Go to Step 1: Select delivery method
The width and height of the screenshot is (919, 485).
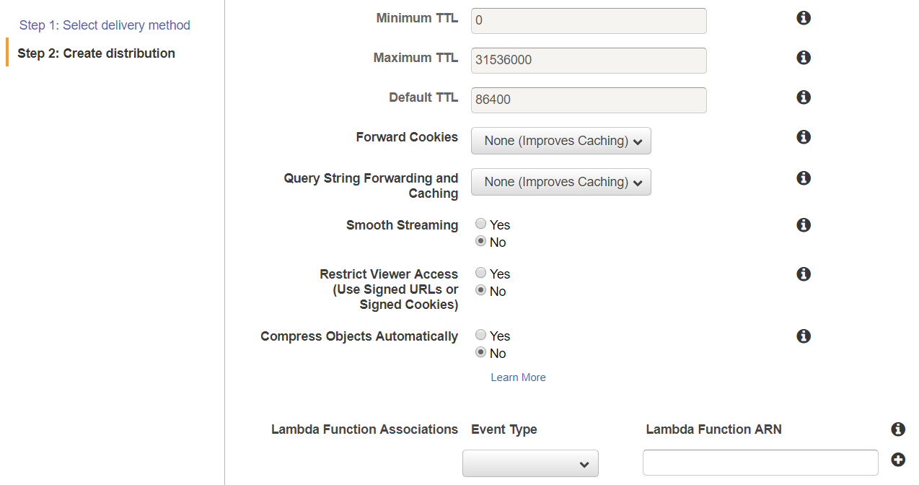pos(105,25)
